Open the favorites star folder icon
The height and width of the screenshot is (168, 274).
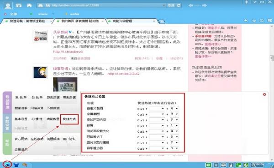pos(19,5)
